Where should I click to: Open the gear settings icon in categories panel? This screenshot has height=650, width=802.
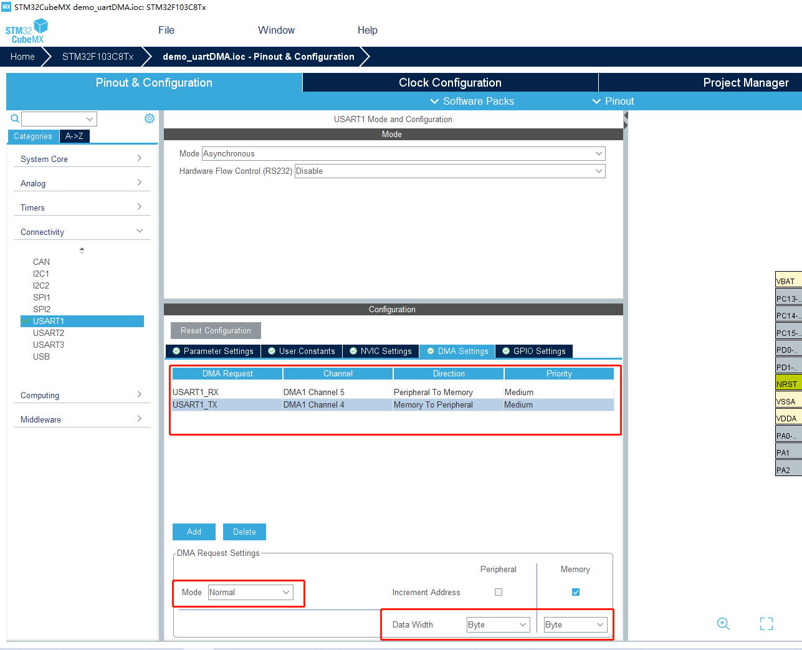pos(150,118)
